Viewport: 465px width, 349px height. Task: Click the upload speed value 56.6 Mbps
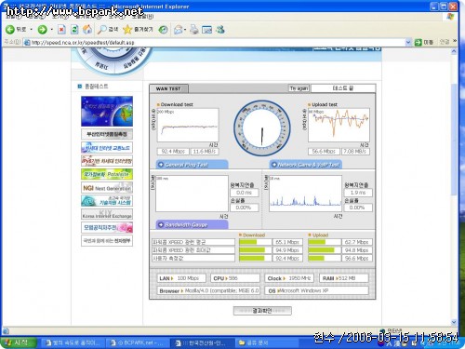pos(324,152)
